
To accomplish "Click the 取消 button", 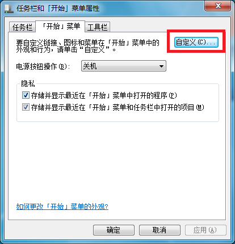I will coord(160,230).
